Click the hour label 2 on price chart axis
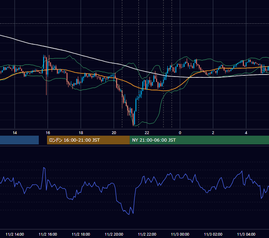Viewport: 269px width, 238px height. (213, 133)
